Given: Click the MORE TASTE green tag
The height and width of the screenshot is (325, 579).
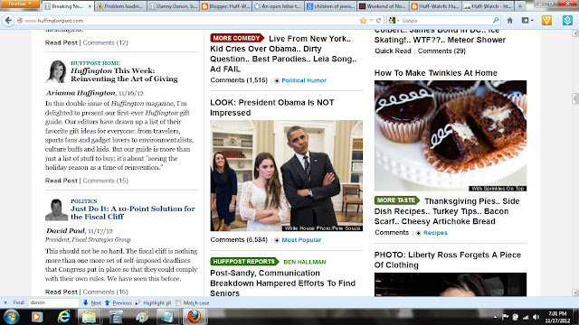Looking at the screenshot, I should pos(396,200).
